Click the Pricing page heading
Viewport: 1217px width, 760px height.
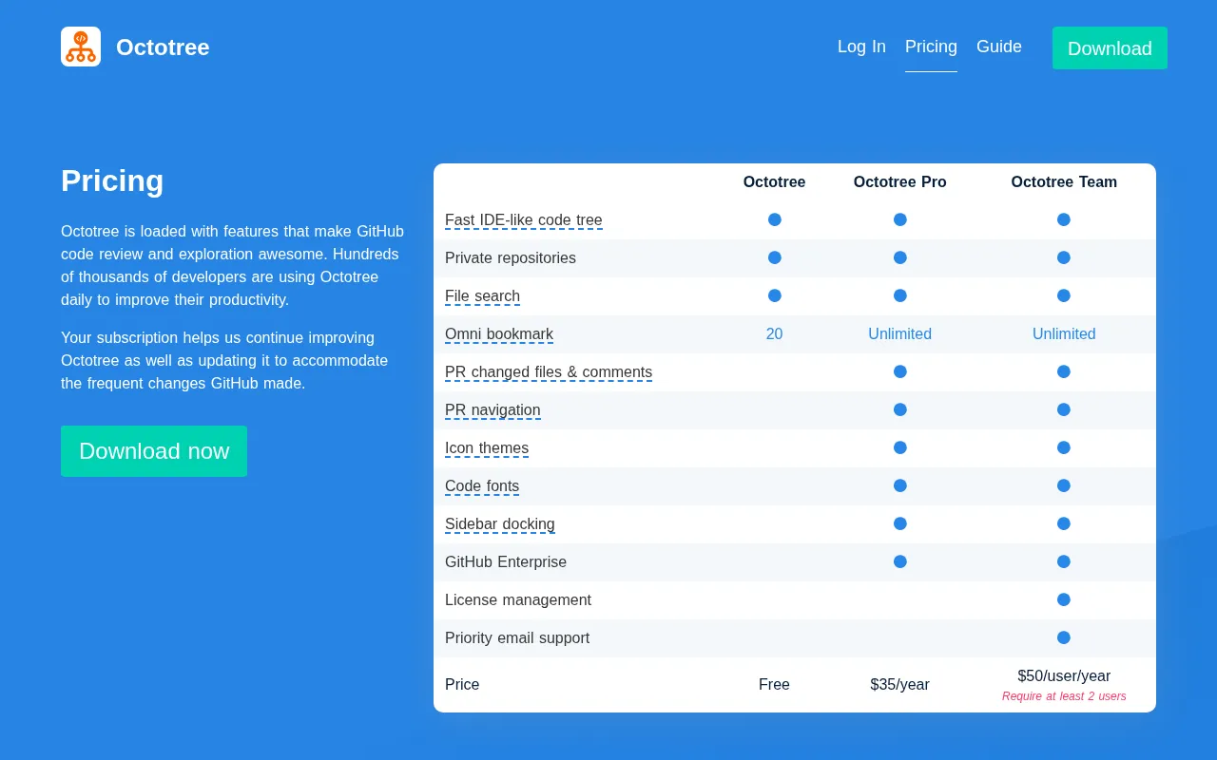coord(112,180)
